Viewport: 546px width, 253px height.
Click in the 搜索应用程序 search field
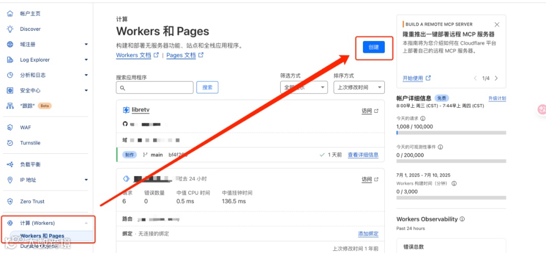click(x=155, y=88)
